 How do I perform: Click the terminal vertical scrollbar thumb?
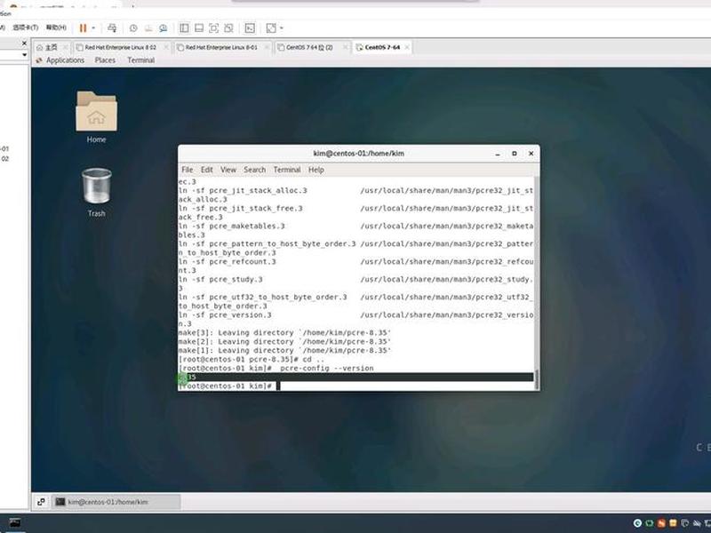tap(537, 379)
